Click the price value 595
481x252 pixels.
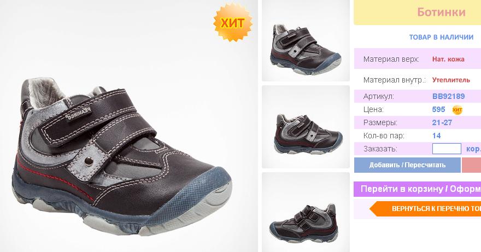[x=438, y=109]
